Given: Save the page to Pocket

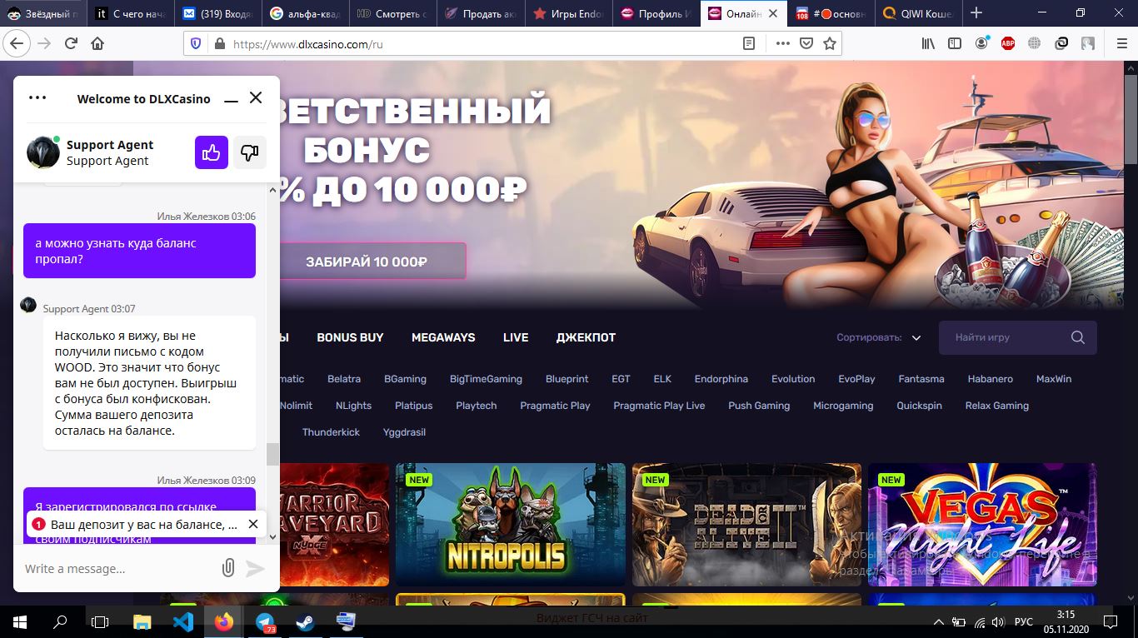Looking at the screenshot, I should tap(806, 43).
